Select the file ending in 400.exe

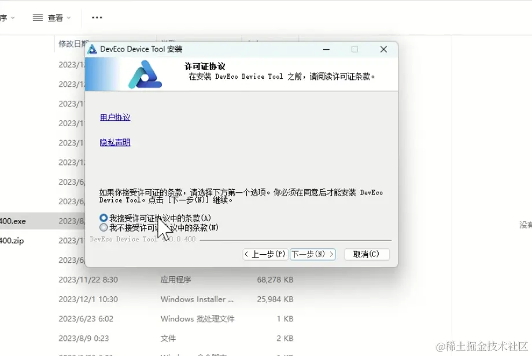(x=13, y=221)
